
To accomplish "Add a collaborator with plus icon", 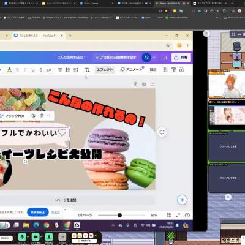I will click(154, 58).
